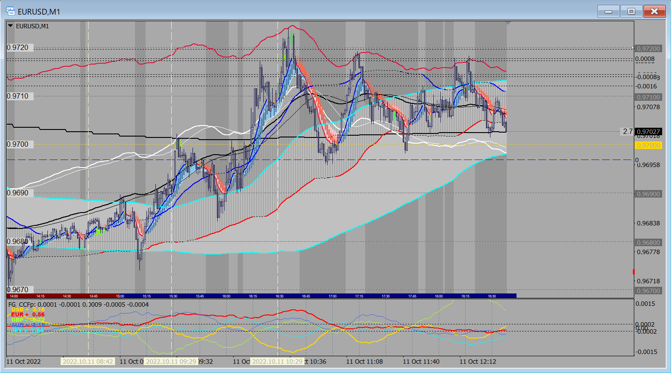Click the green arrow signal near 0.9700 level
Screen dimensions: 671x373
pyautogui.click(x=180, y=144)
